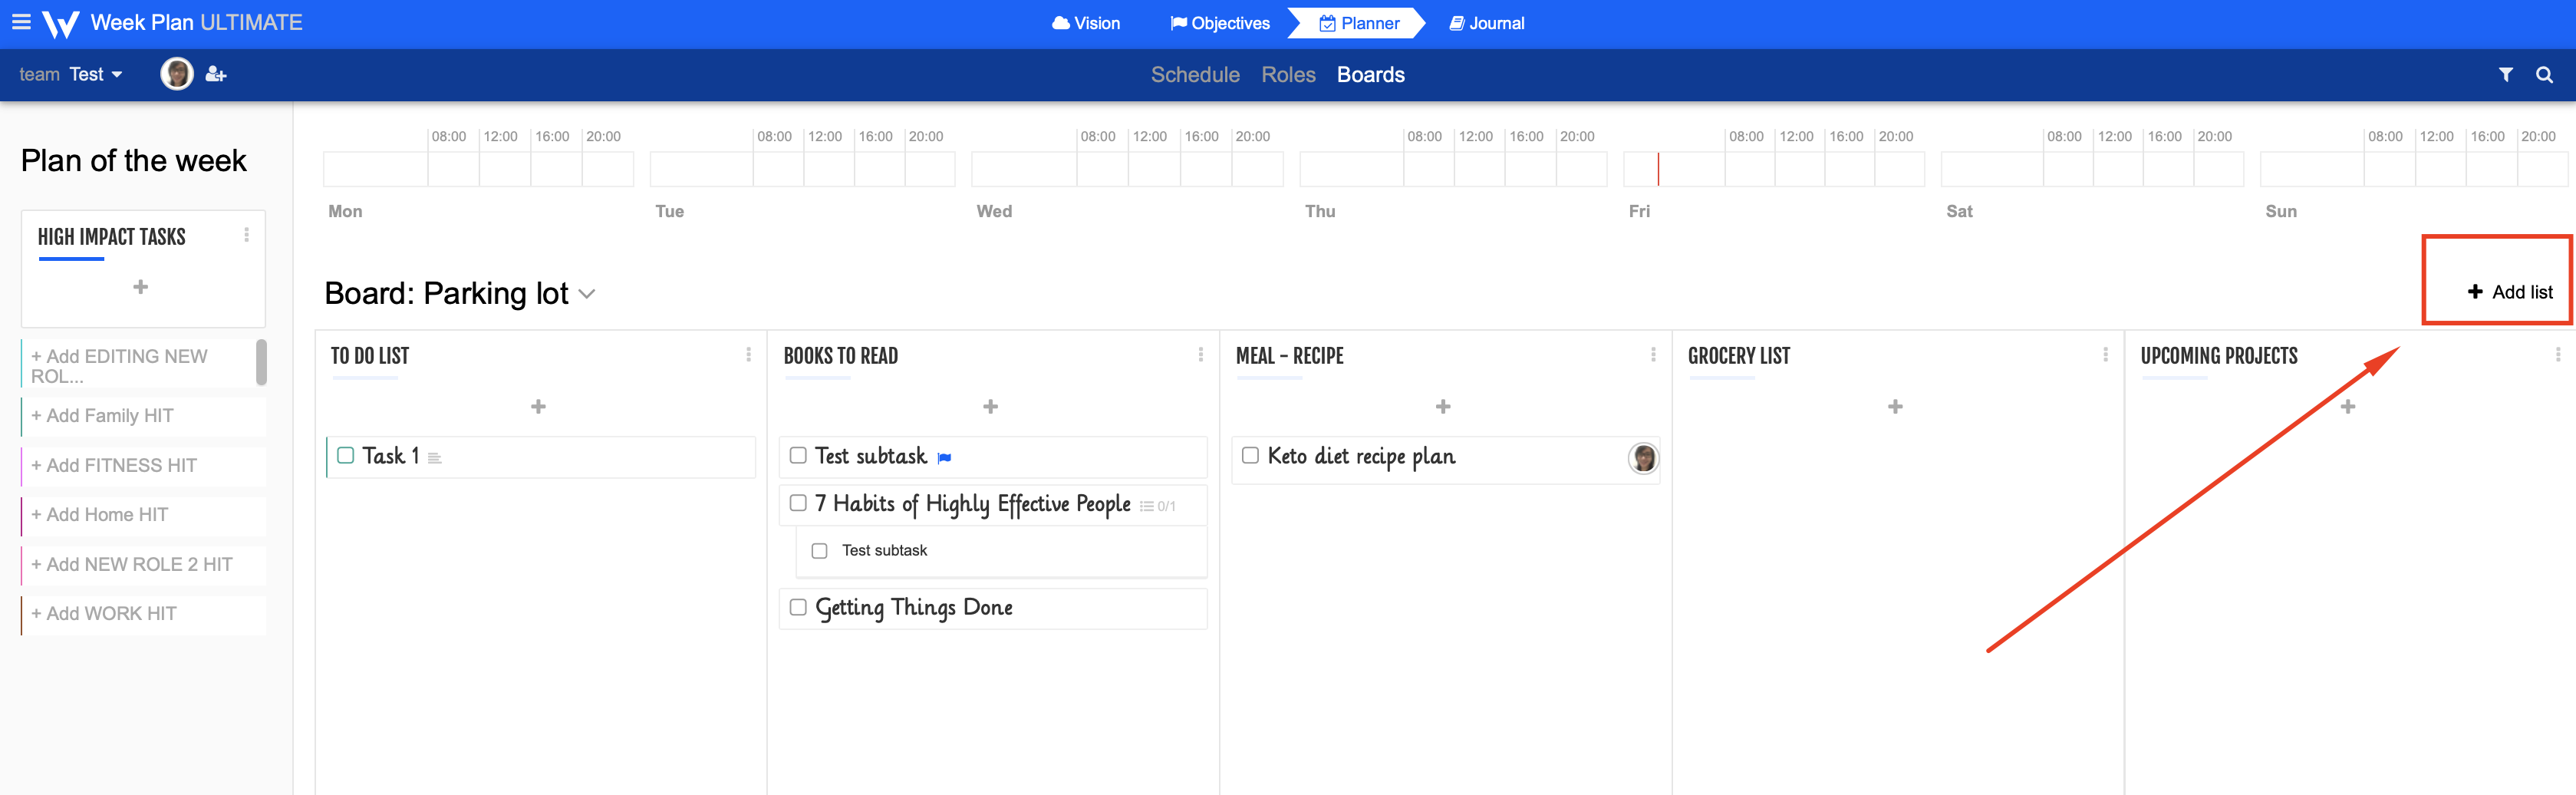
Task: Check off Keto diet recipe plan
Action: pyautogui.click(x=1250, y=456)
